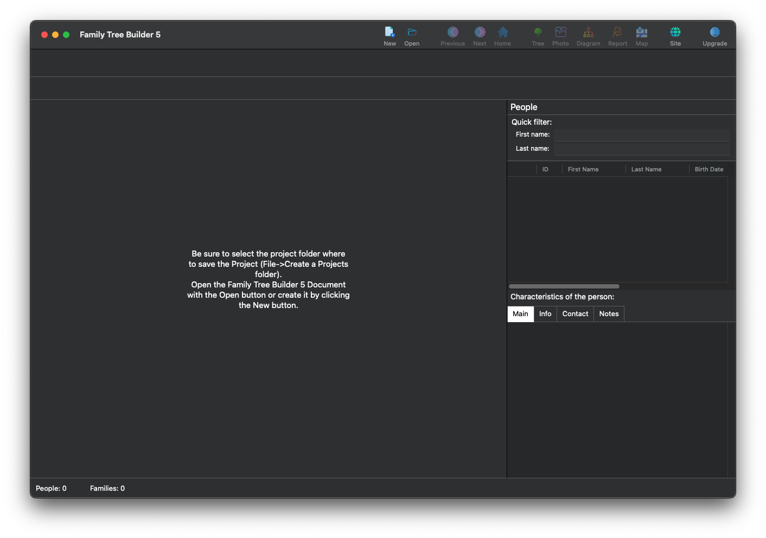Sort people by ID column header
766x538 pixels.
(549, 169)
